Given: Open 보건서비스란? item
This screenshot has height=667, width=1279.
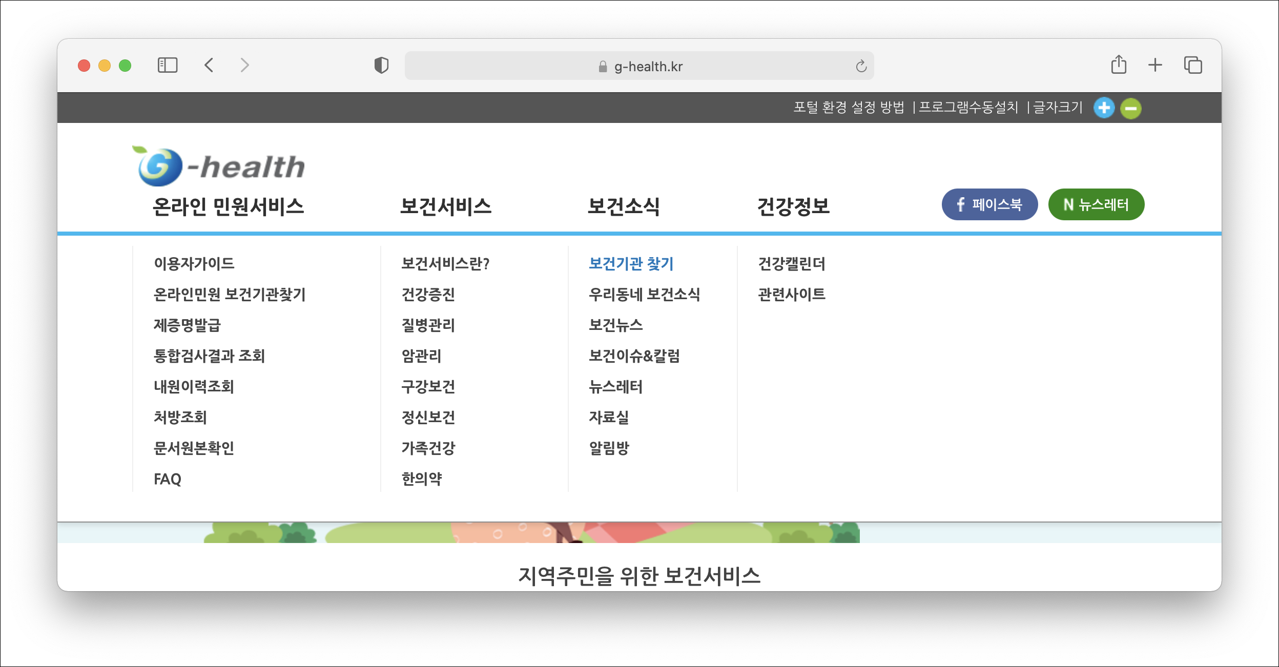Looking at the screenshot, I should (446, 263).
